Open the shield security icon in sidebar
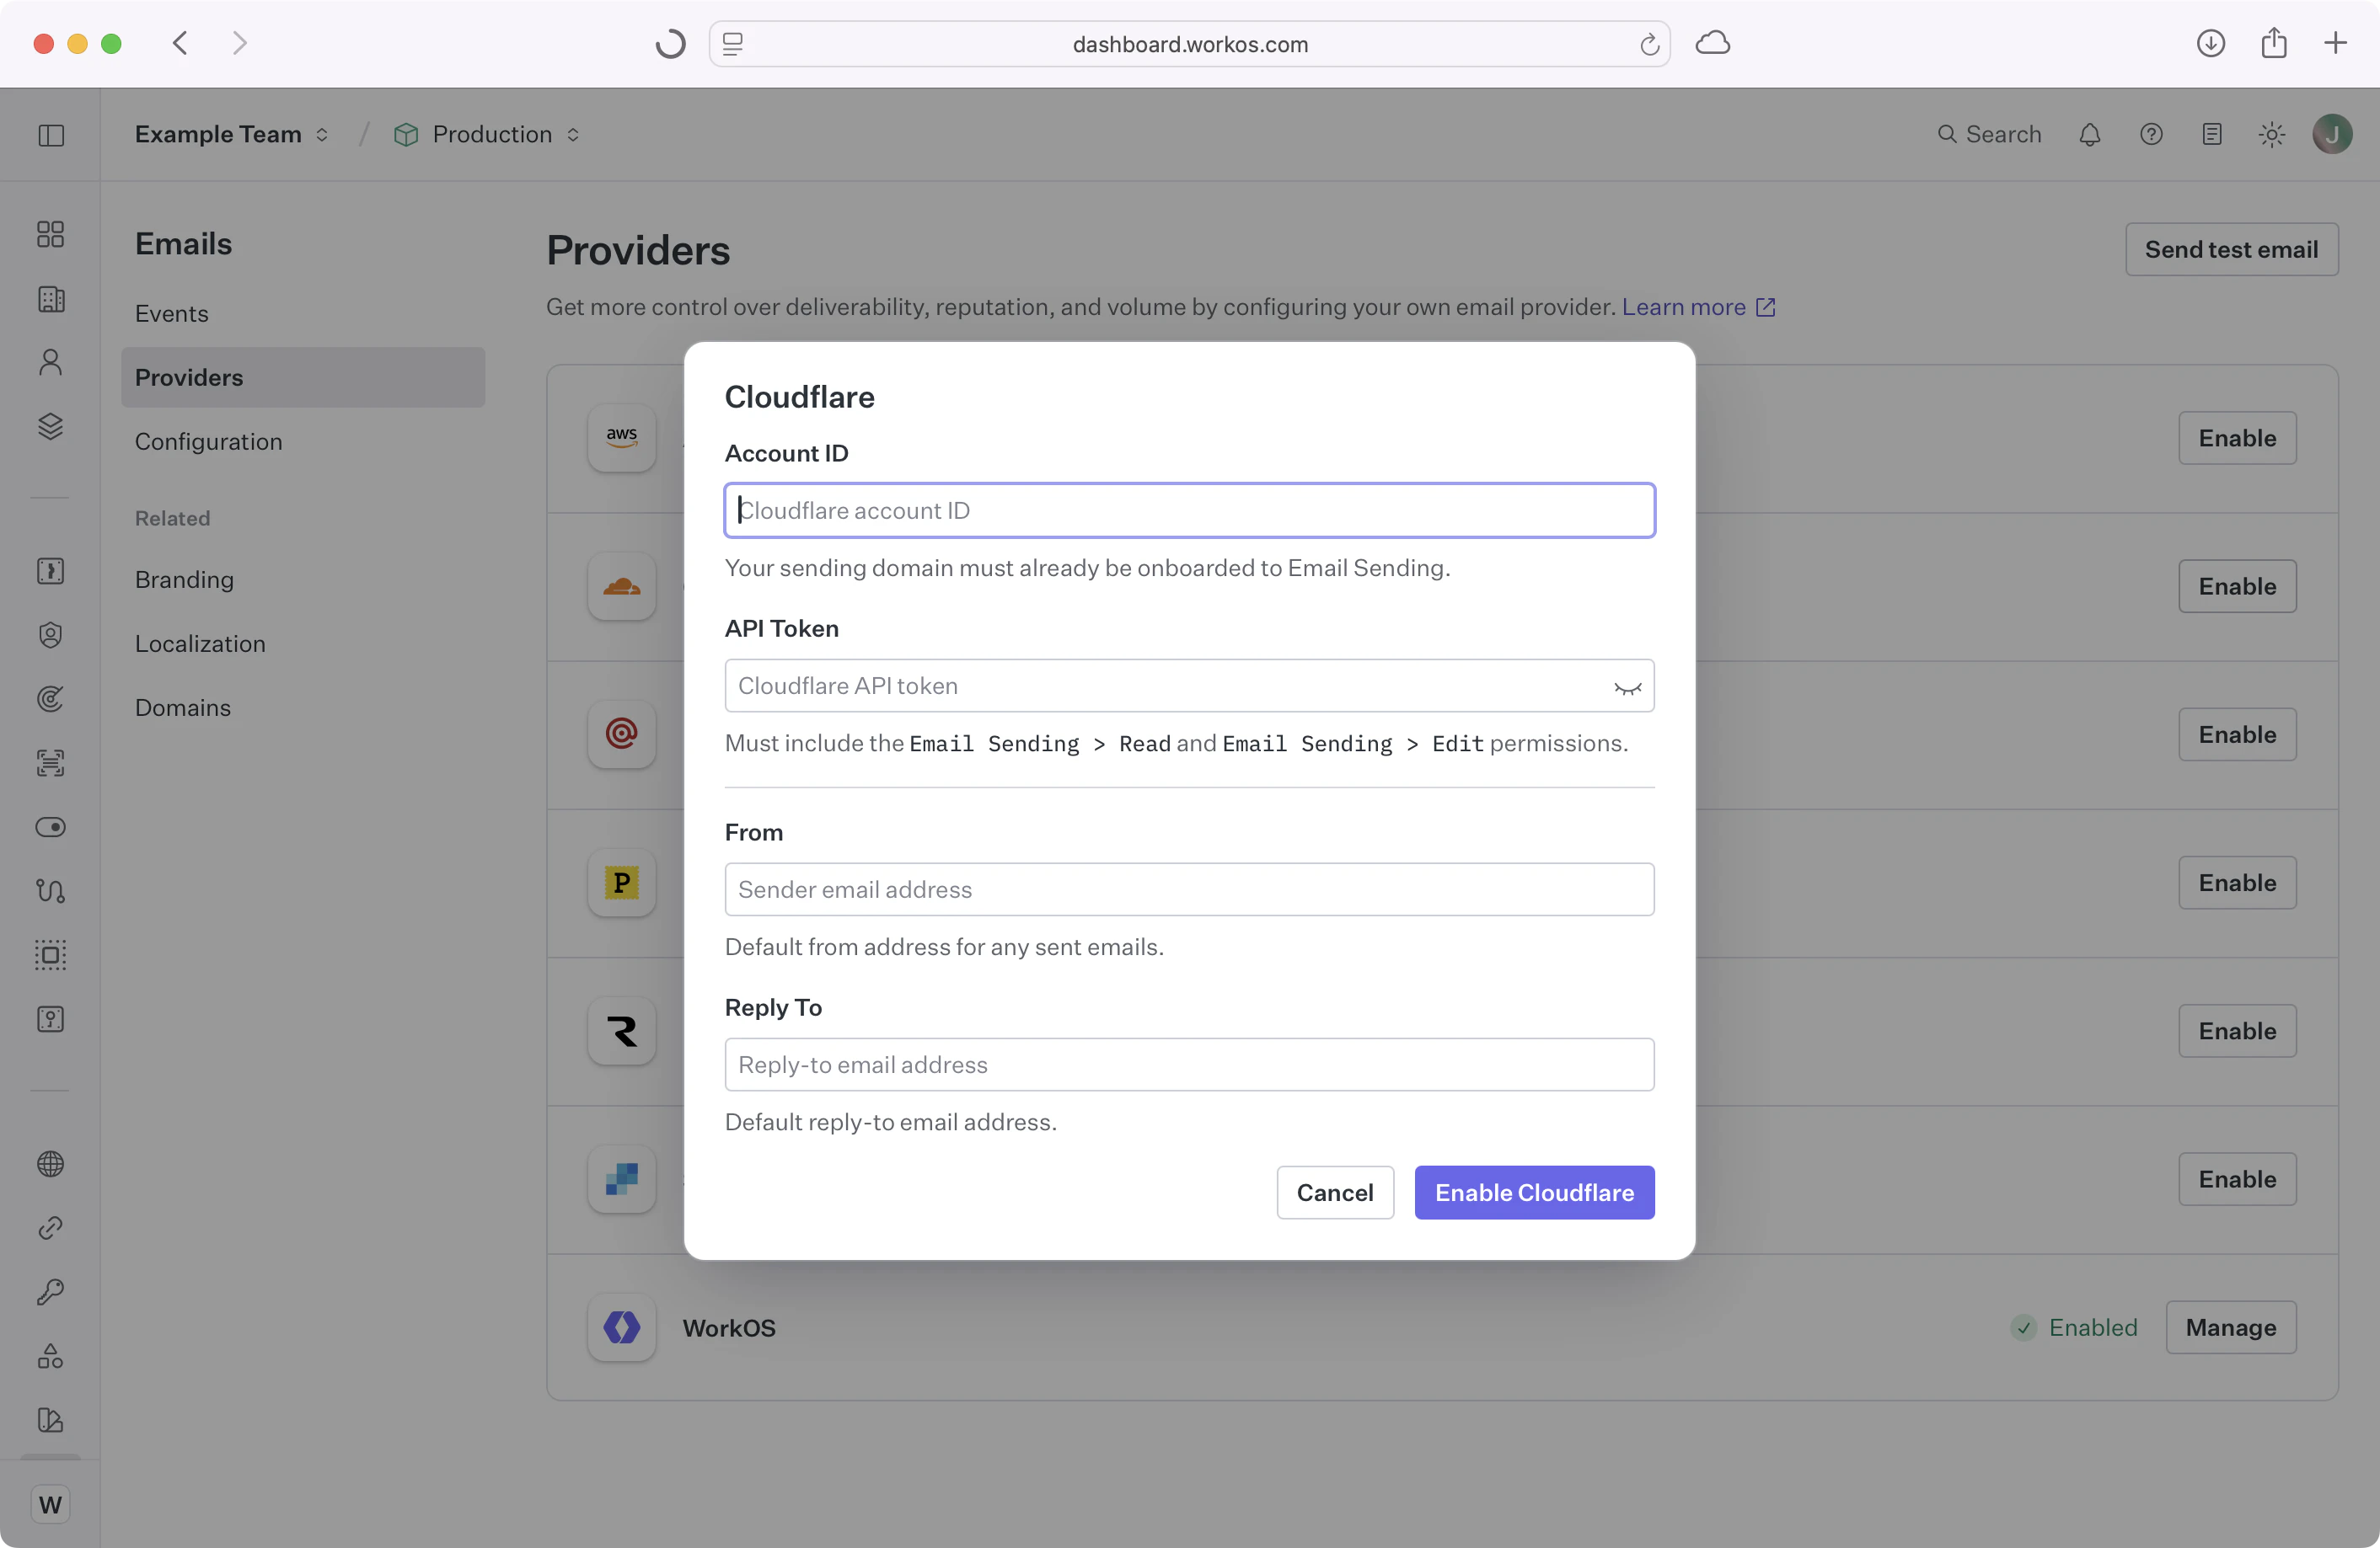Screen dimensions: 2380x1548 (50, 634)
